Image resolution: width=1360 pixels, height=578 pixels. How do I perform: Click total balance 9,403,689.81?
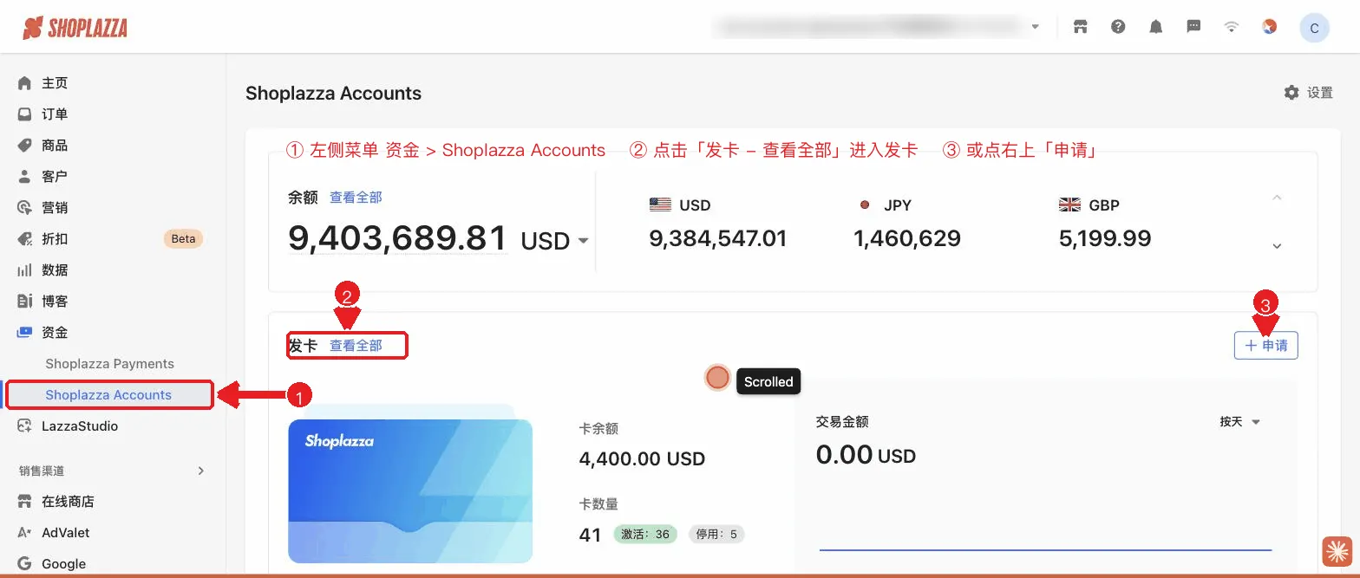(397, 238)
